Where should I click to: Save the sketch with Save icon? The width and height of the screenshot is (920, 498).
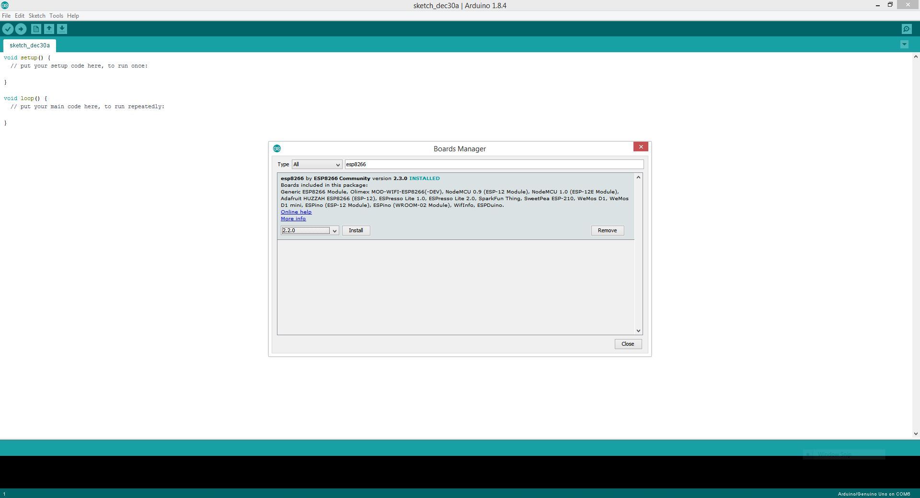point(62,29)
